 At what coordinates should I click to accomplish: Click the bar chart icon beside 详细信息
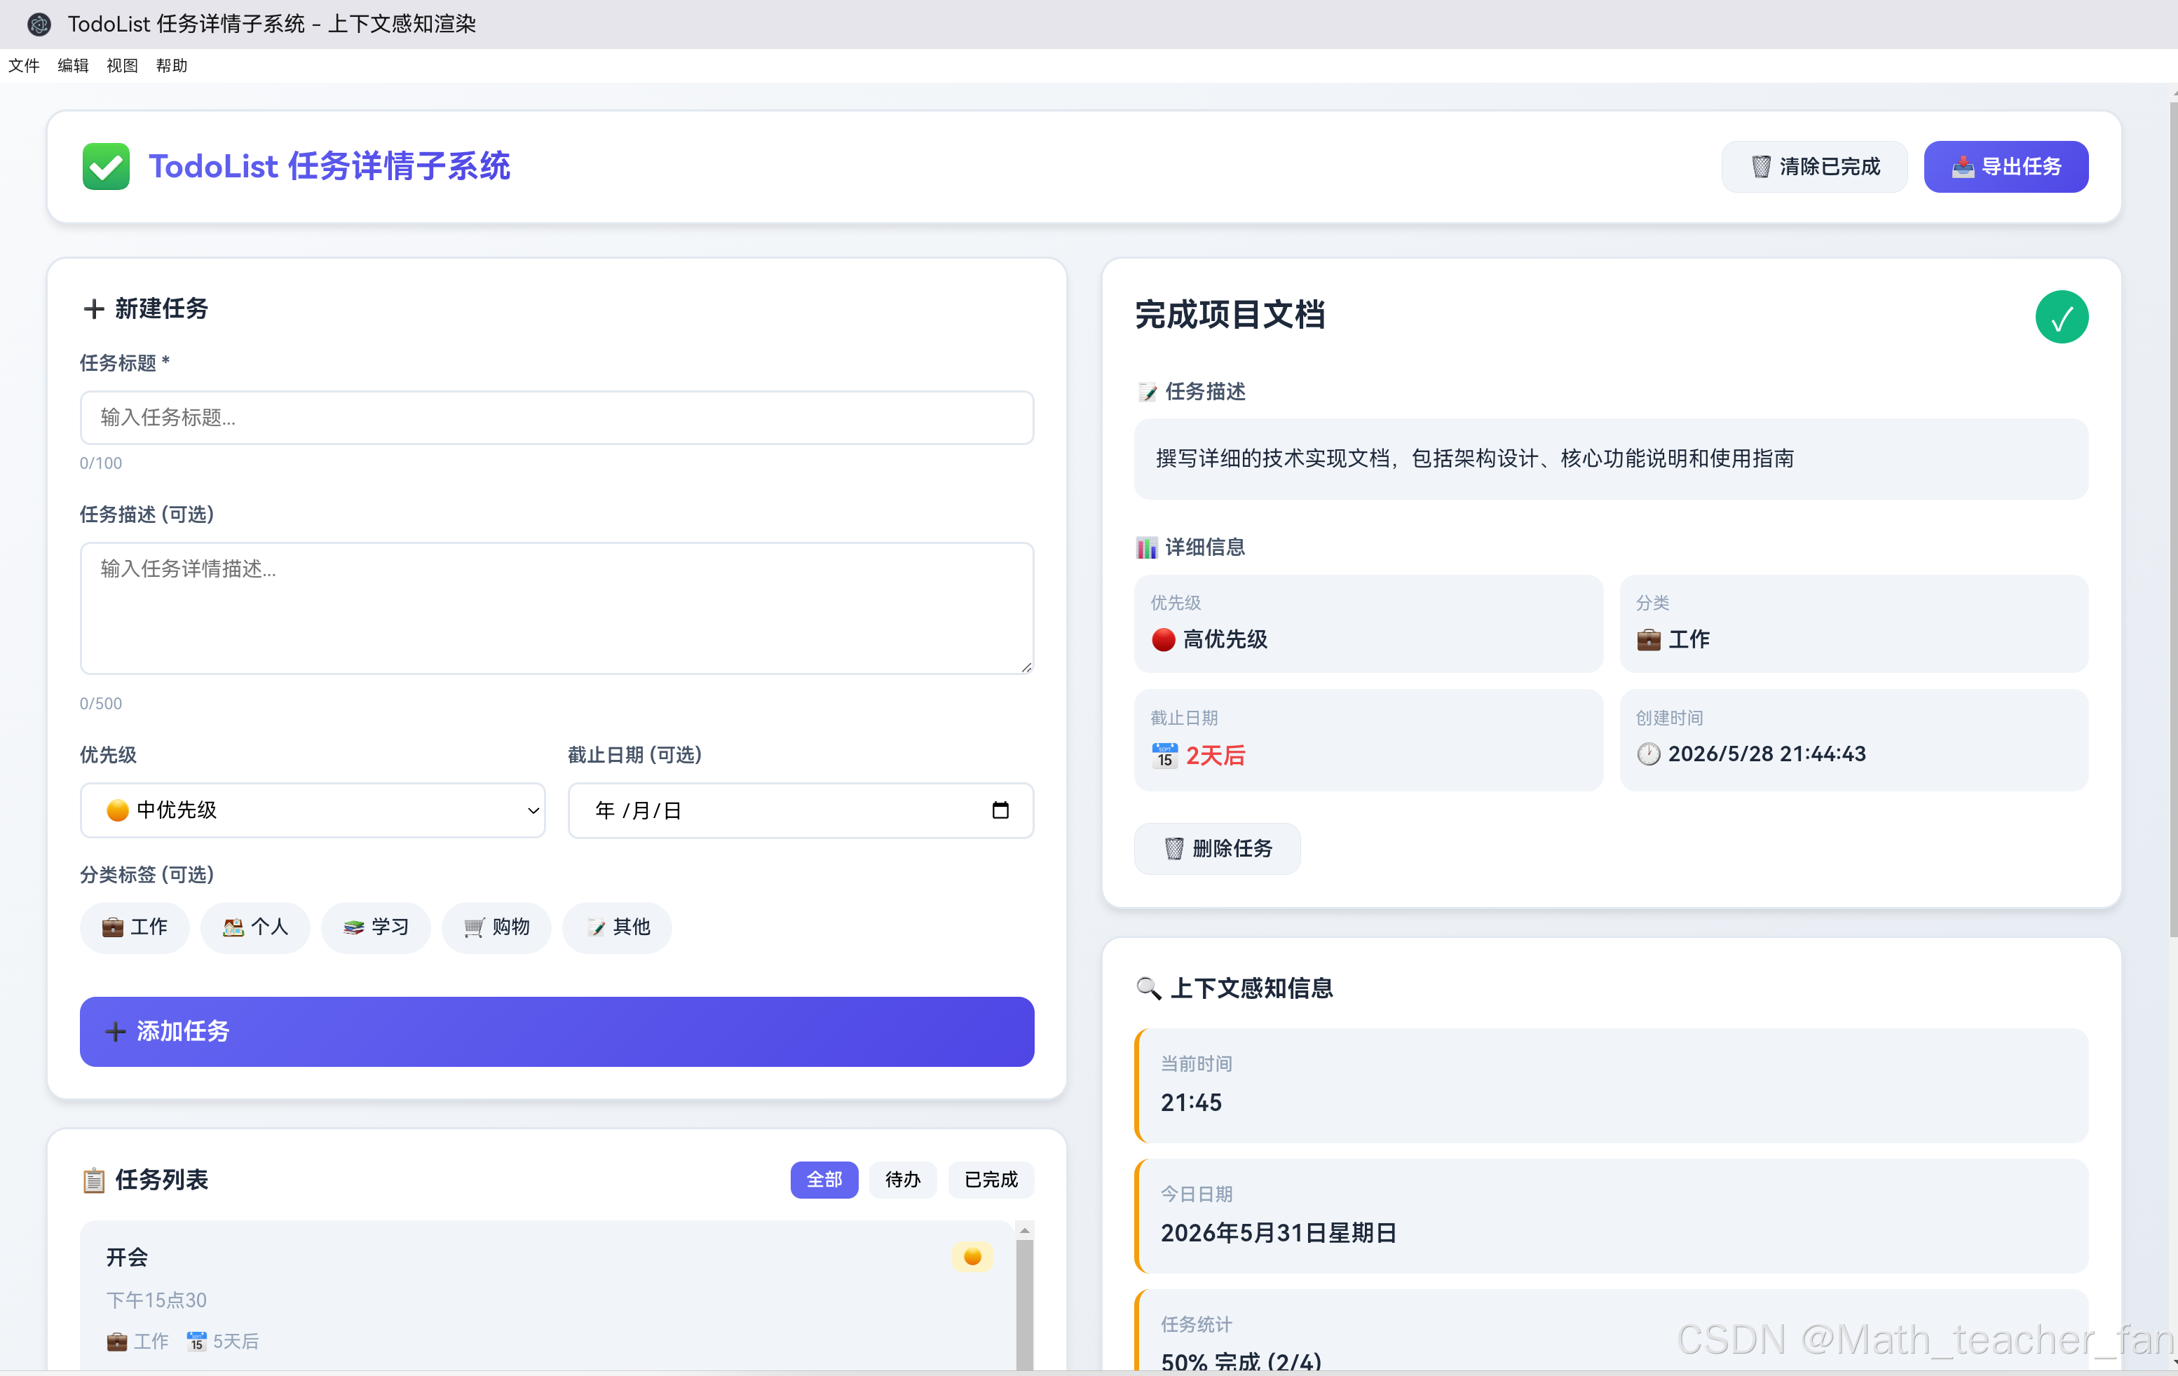click(1146, 547)
